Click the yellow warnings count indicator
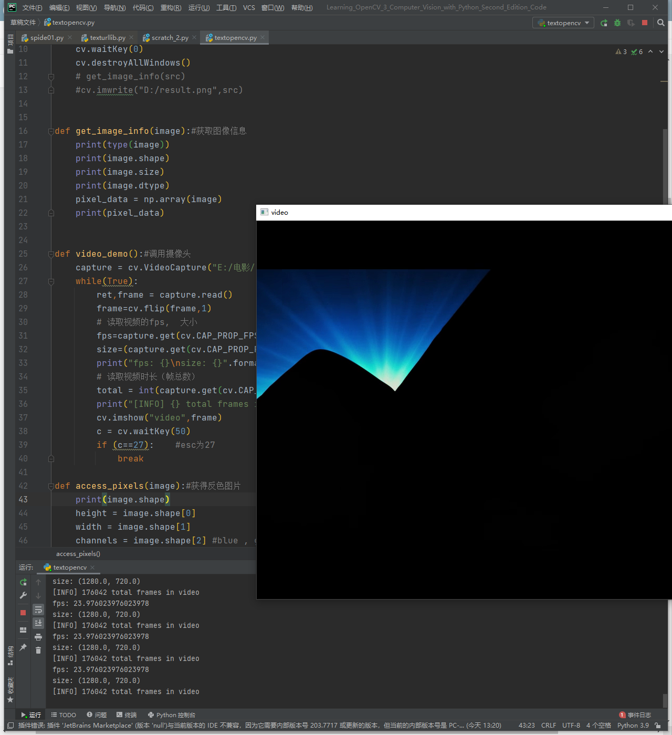Image resolution: width=672 pixels, height=735 pixels. [x=621, y=51]
